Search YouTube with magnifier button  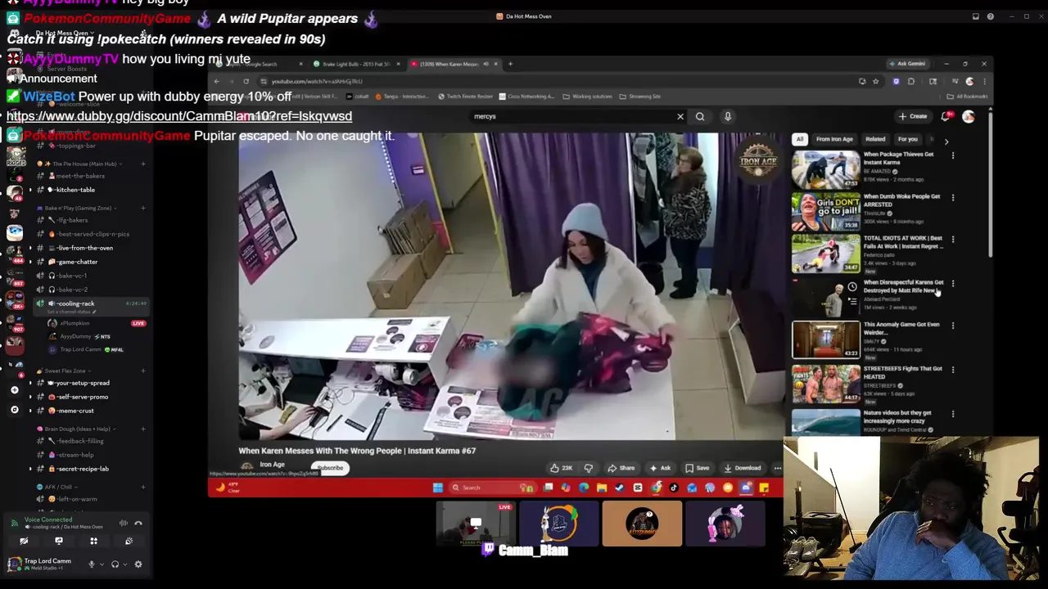700,116
